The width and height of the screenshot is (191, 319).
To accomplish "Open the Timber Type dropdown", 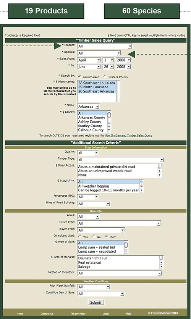I will tap(120, 160).
